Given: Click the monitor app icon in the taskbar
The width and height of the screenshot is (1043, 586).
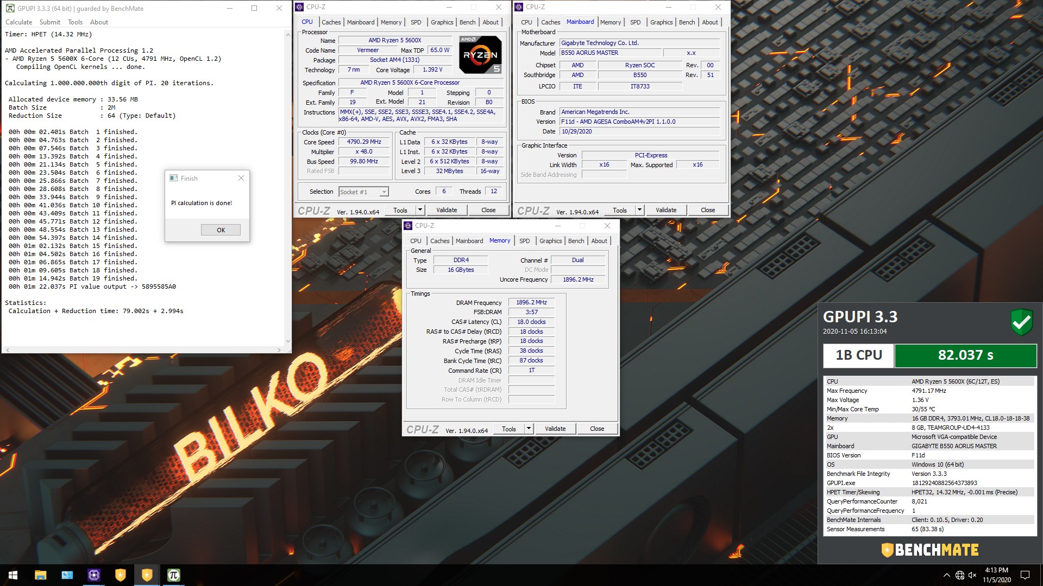Looking at the screenshot, I should pyautogui.click(x=67, y=575).
